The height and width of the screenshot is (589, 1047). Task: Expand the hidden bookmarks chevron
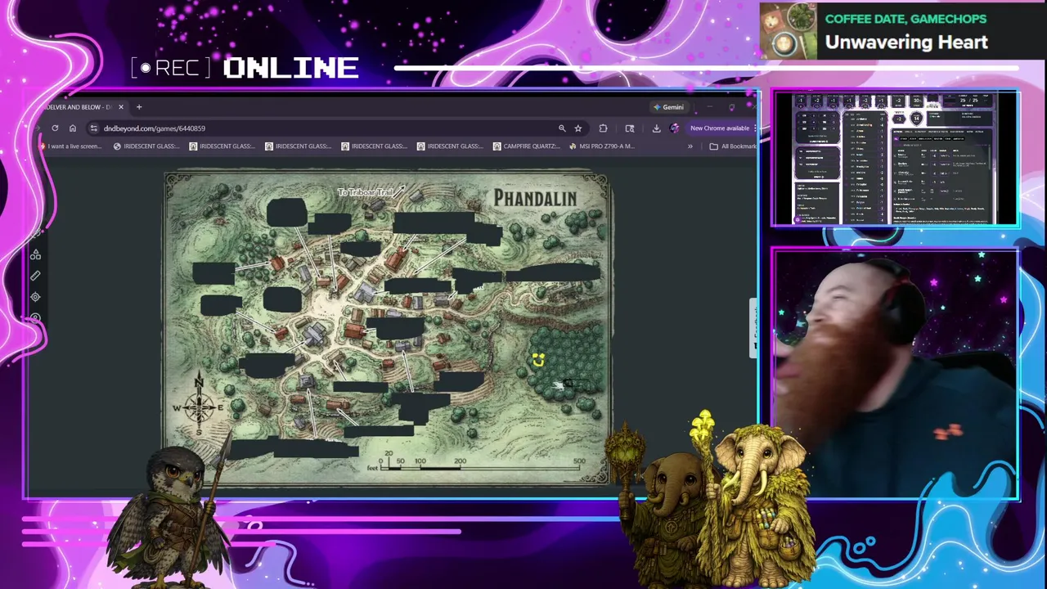[x=690, y=146]
